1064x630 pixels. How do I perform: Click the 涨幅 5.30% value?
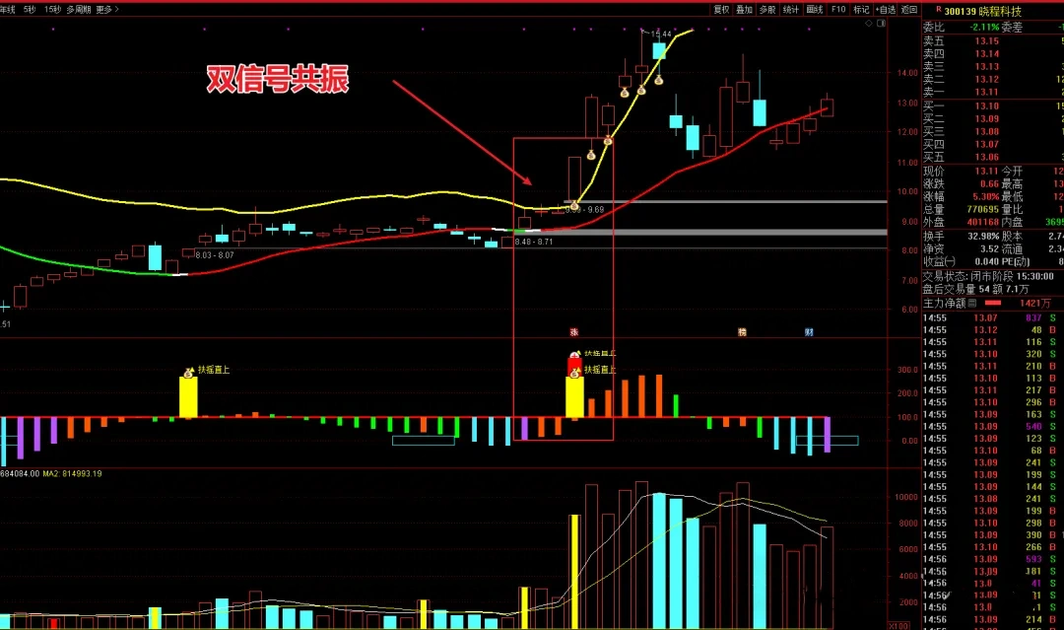(x=986, y=196)
